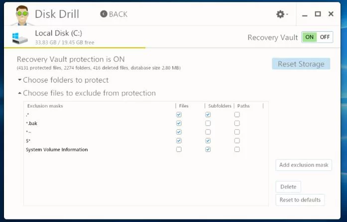Select the System Volume Information mask row
The height and width of the screenshot is (222, 347).
pos(146,149)
